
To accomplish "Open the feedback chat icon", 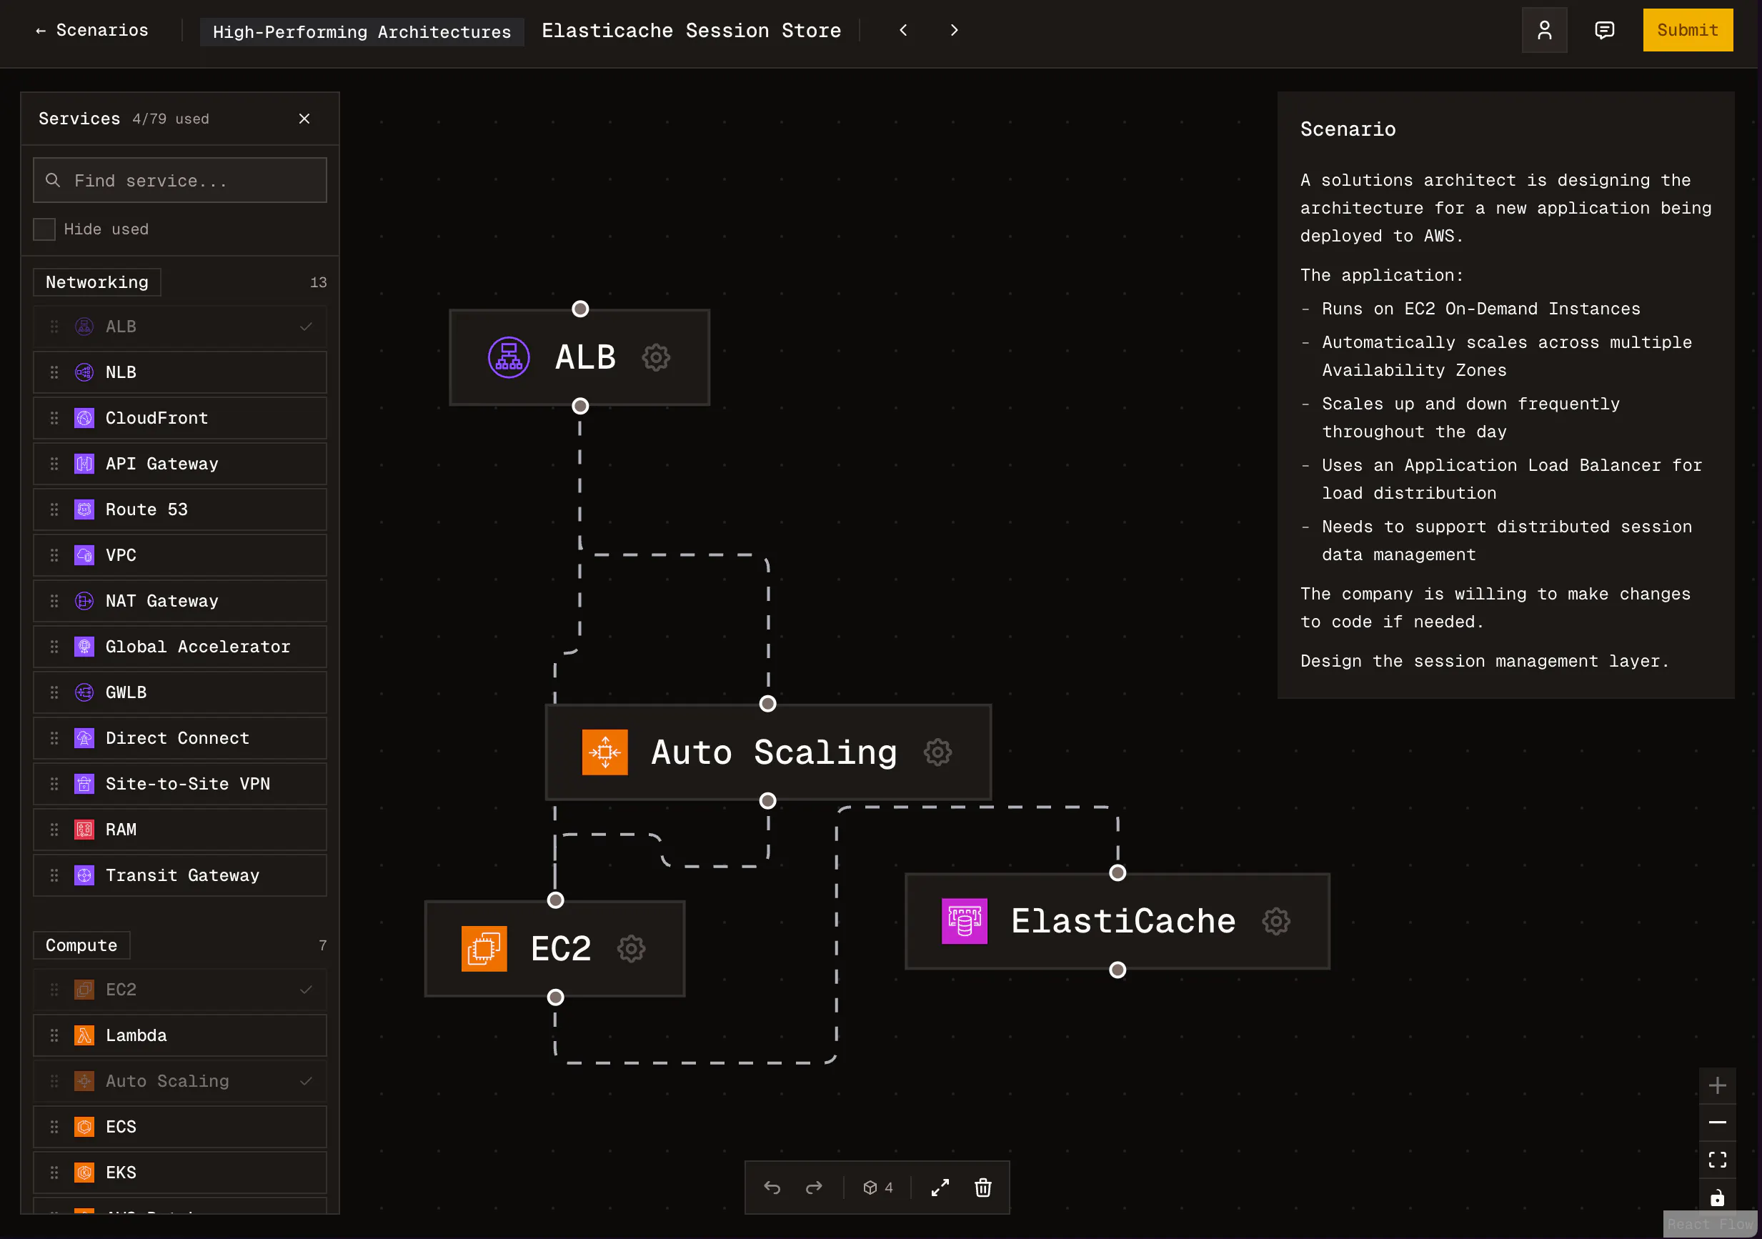I will pos(1604,30).
